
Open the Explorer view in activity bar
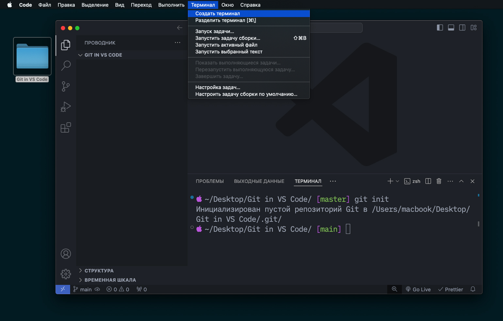pyautogui.click(x=66, y=45)
